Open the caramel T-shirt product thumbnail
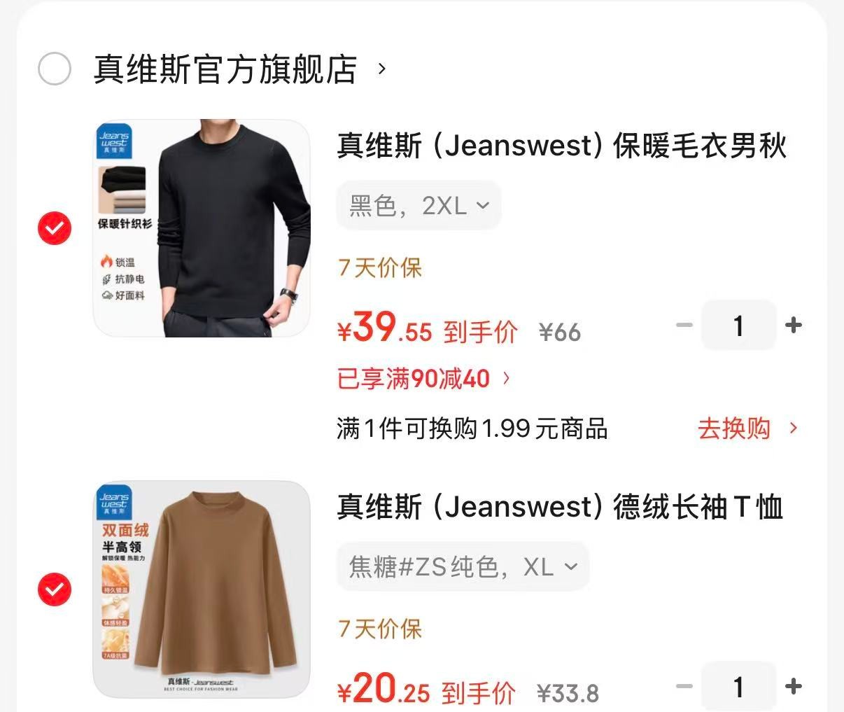This screenshot has width=844, height=712. pos(202,589)
